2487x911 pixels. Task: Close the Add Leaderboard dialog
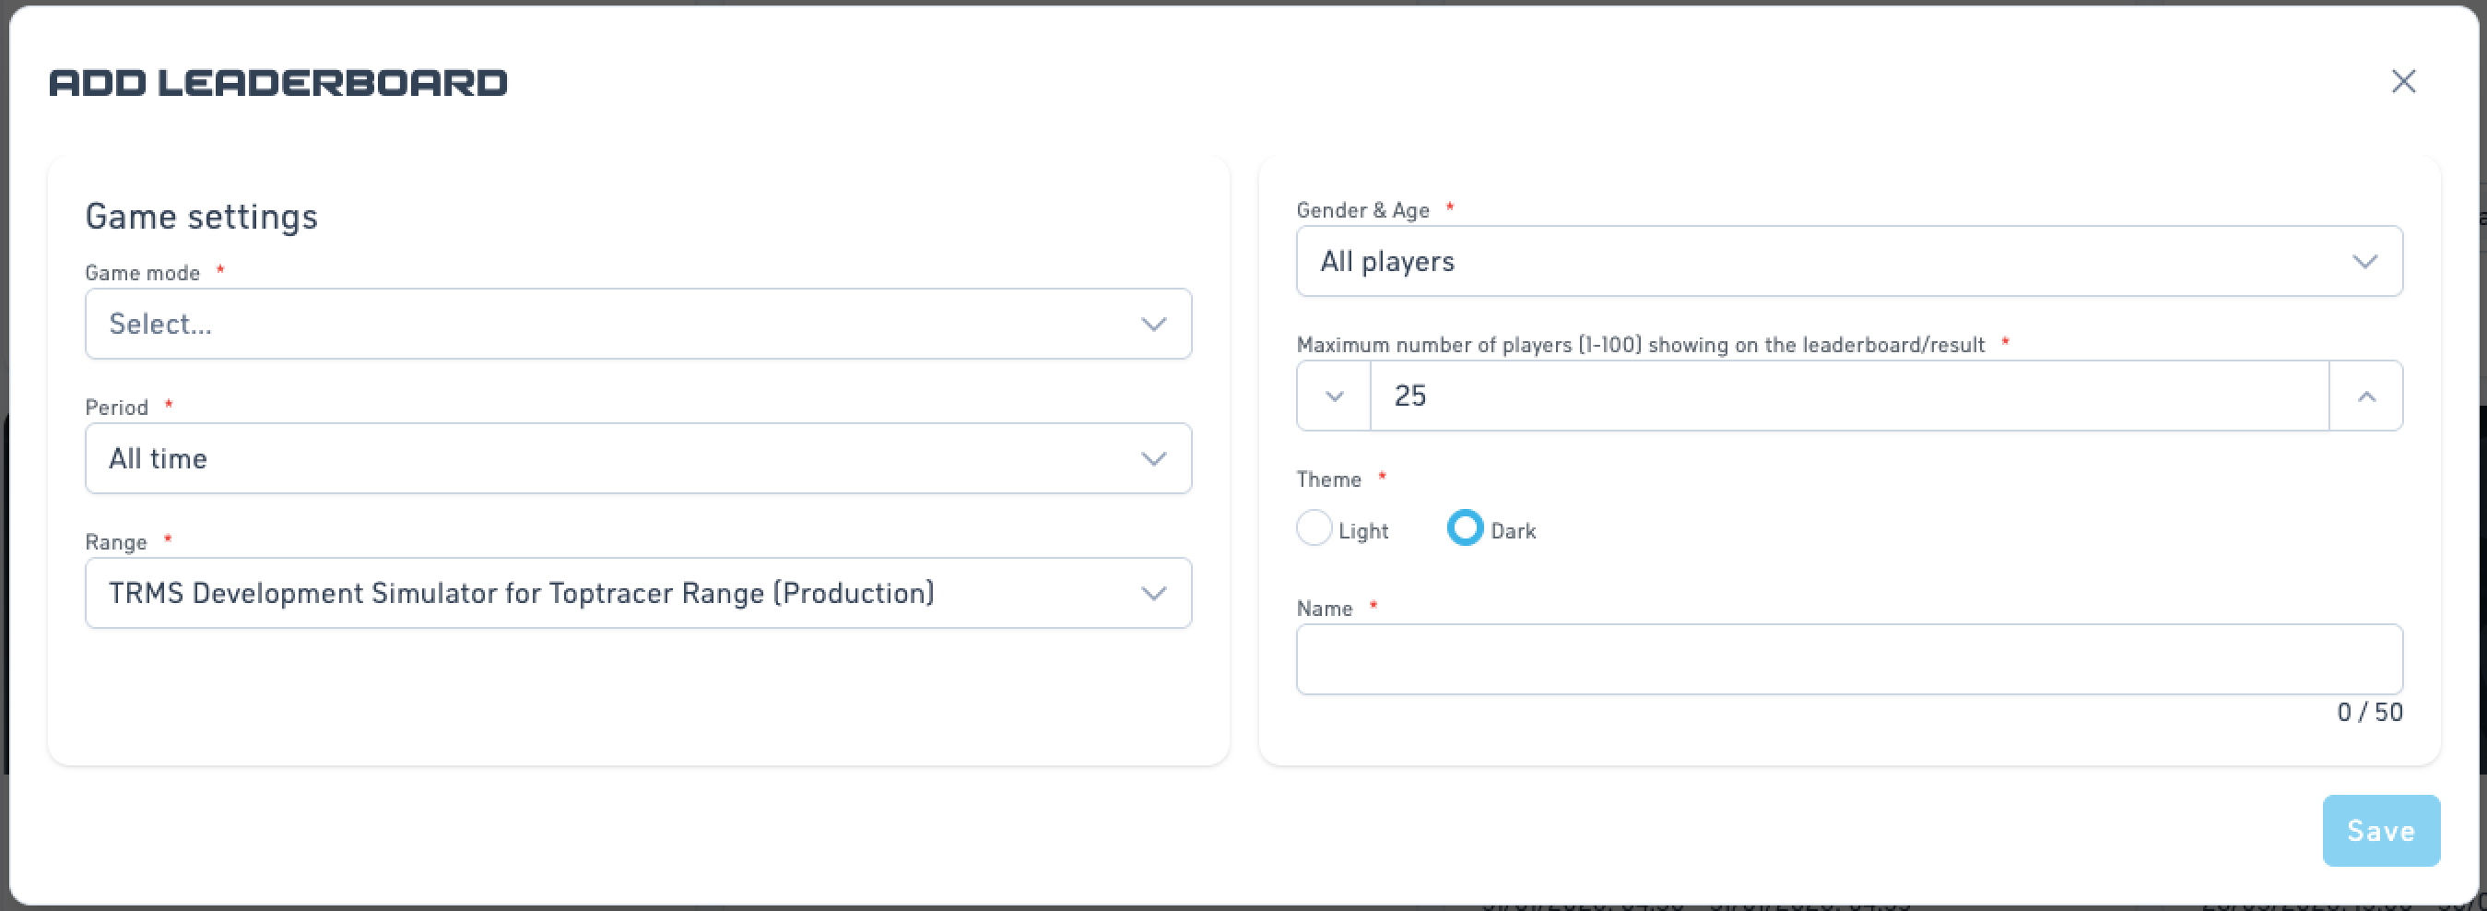[2403, 82]
